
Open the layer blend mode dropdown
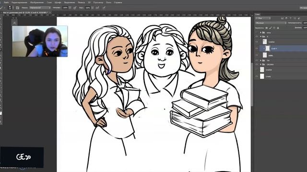pos(271,23)
